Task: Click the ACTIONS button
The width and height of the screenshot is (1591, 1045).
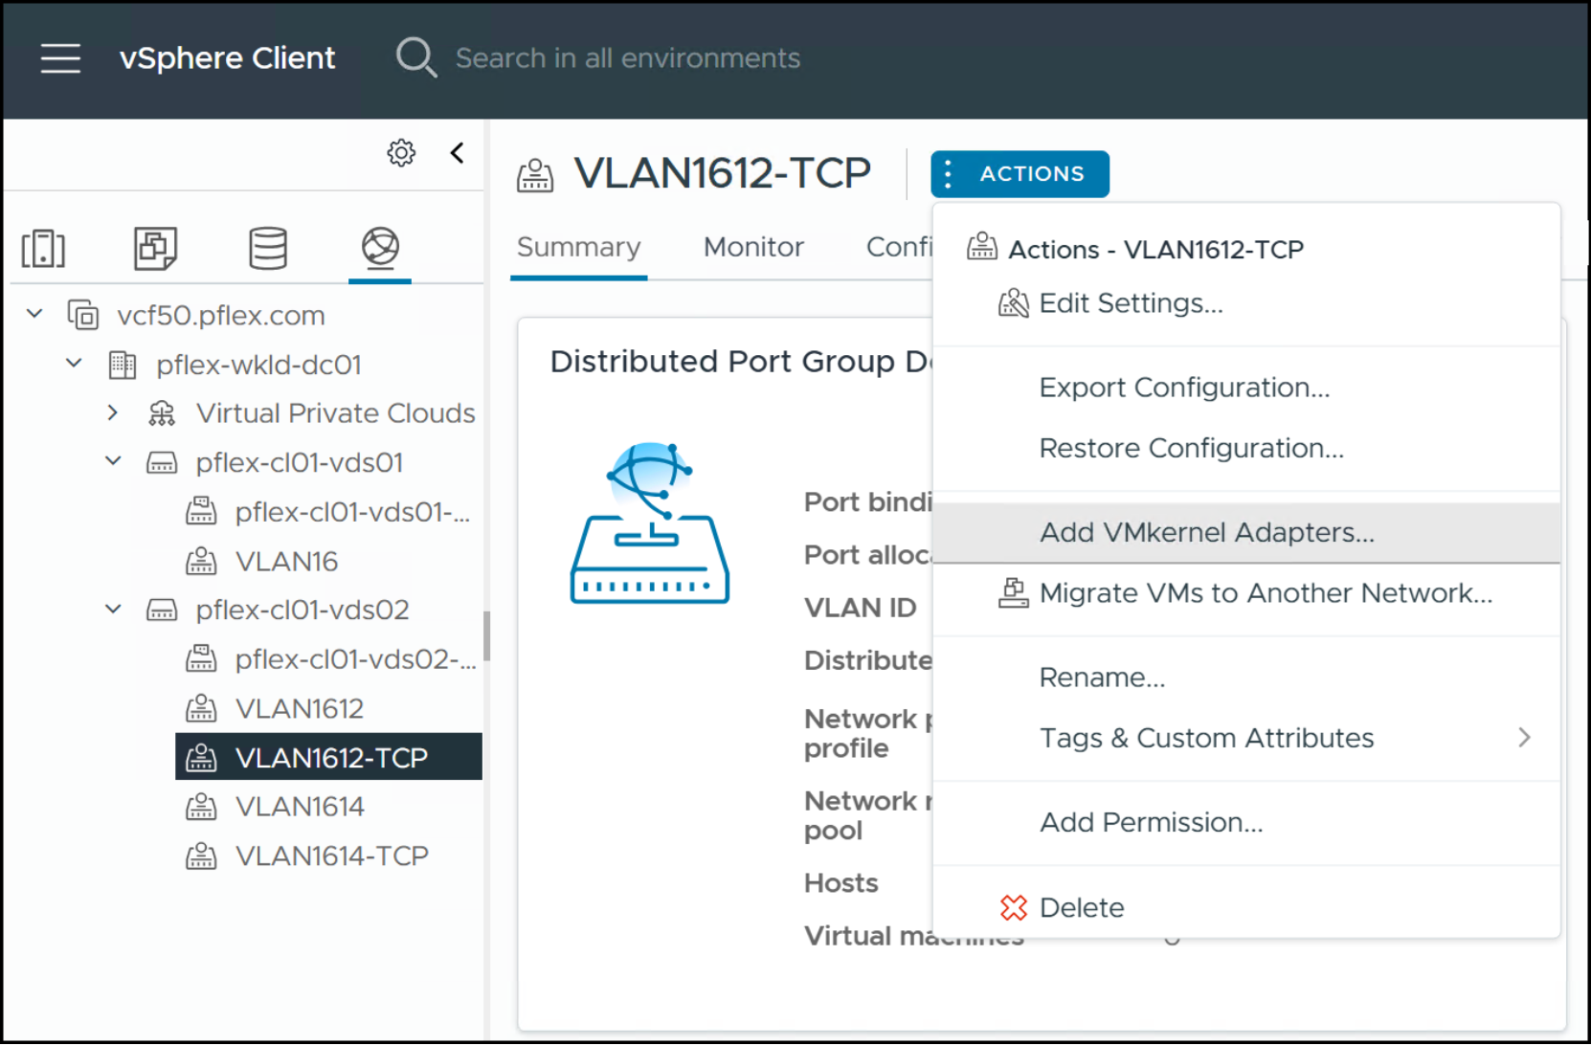Action: [1020, 174]
